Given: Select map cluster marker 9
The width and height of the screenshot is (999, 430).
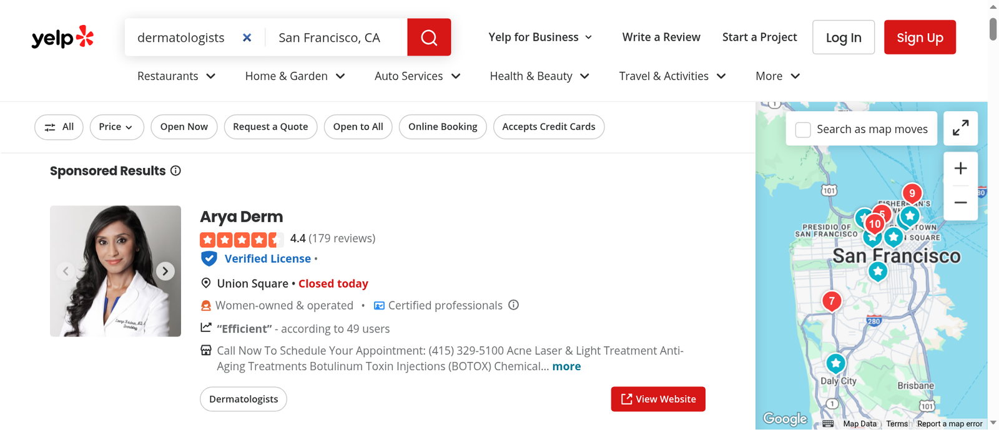Looking at the screenshot, I should [912, 194].
